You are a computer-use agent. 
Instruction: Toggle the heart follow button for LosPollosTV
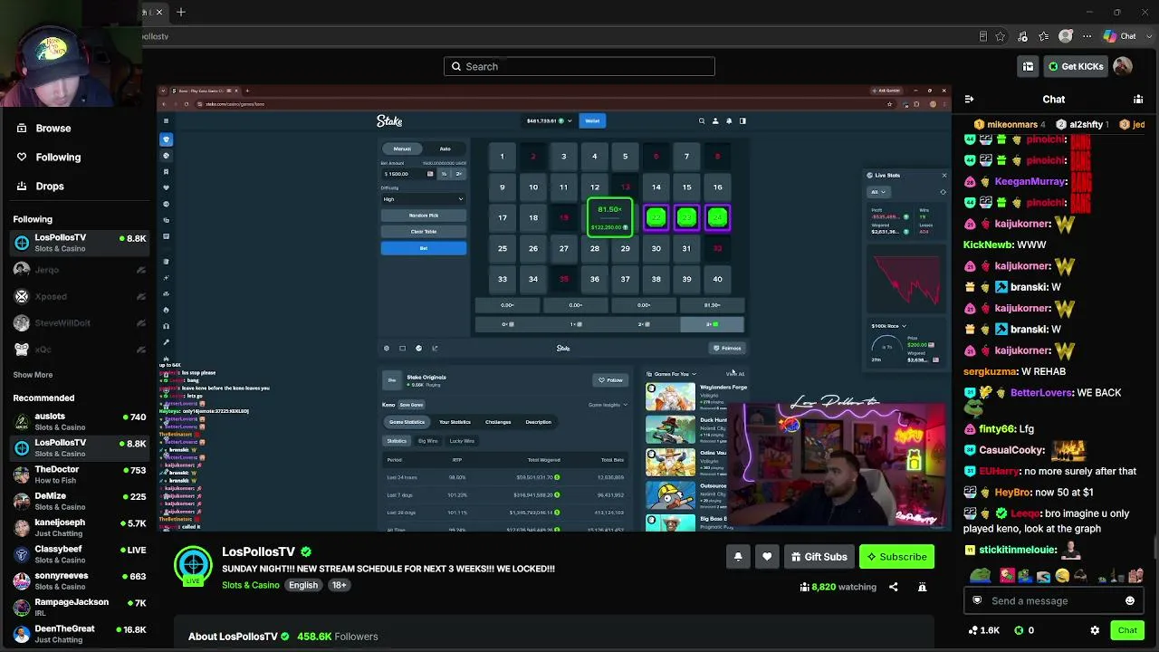(x=767, y=557)
